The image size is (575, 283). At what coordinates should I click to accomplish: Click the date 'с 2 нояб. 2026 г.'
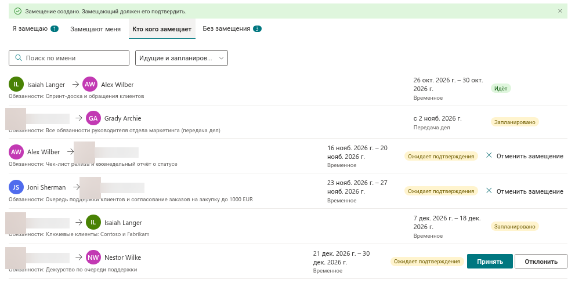coord(437,118)
